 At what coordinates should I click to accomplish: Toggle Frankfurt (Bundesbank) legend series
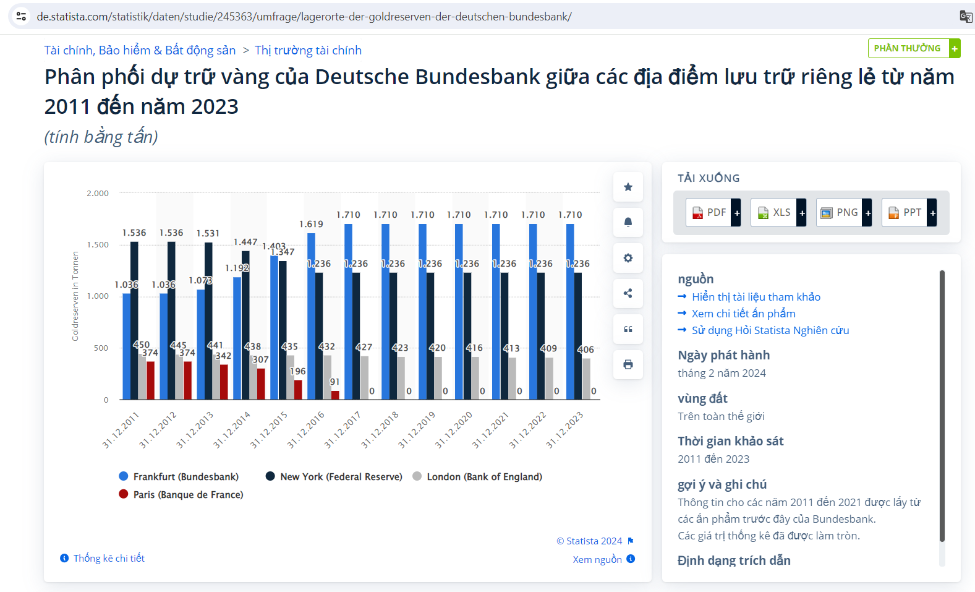coord(179,476)
